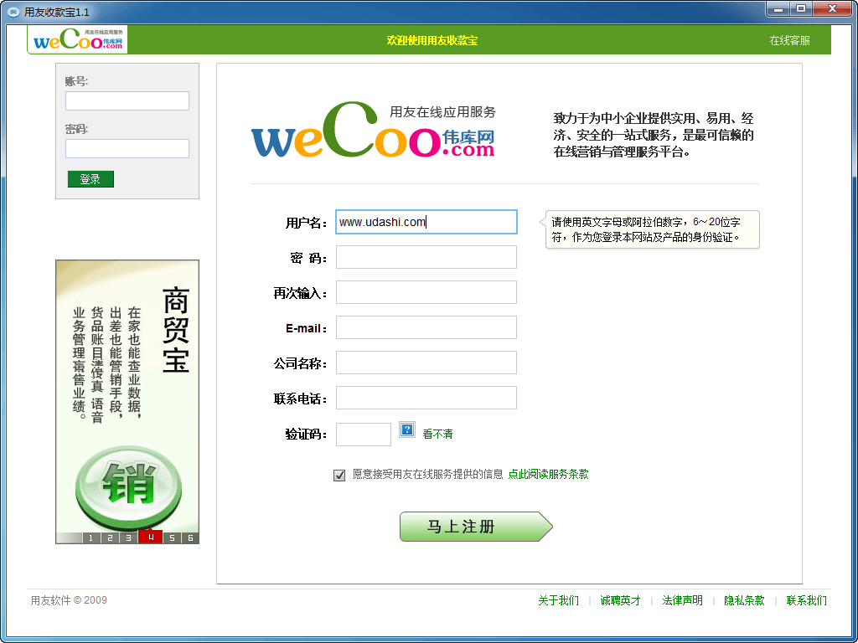Click the captcha image icon

[407, 430]
